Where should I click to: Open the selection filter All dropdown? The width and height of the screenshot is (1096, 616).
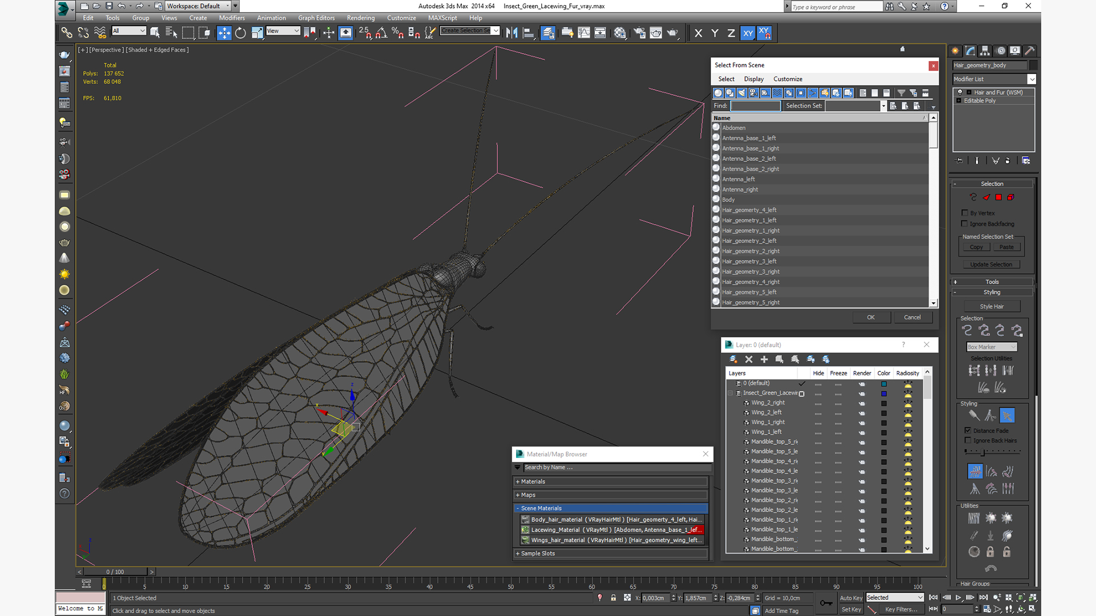tap(129, 31)
